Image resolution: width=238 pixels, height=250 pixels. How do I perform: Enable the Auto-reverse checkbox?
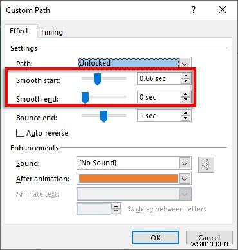tap(20, 133)
